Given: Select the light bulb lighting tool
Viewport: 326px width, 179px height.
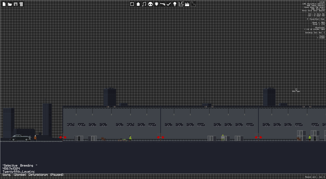Looking at the screenshot, I should point(175,4).
